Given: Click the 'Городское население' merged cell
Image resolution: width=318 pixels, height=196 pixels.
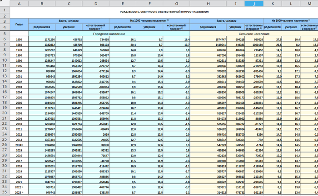Looking at the screenshot, I should coord(109,34).
